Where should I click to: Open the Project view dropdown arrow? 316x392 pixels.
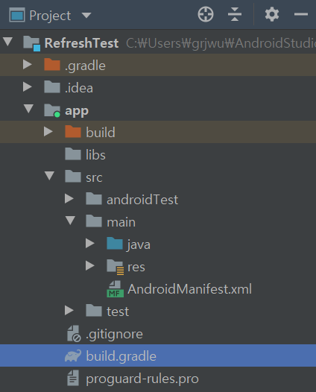coord(86,16)
